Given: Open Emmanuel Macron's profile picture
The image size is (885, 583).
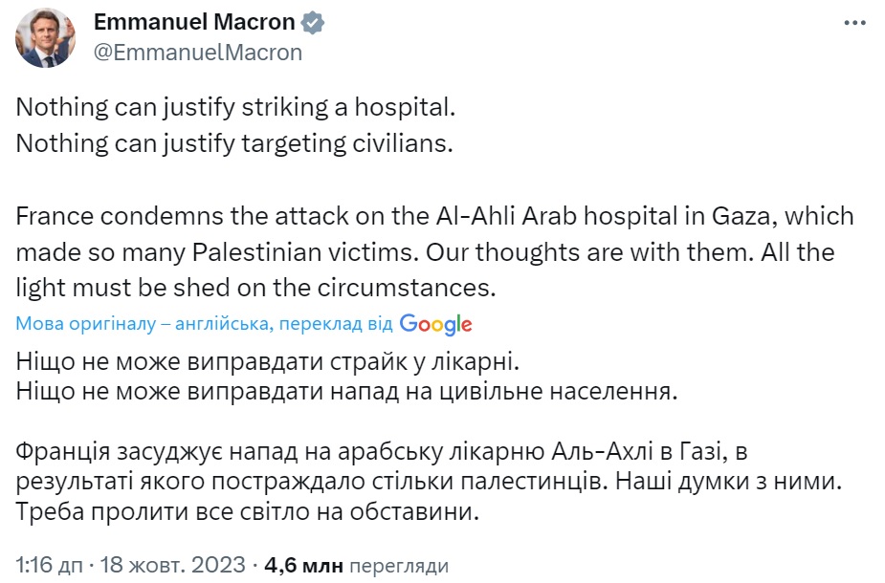Looking at the screenshot, I should (45, 38).
